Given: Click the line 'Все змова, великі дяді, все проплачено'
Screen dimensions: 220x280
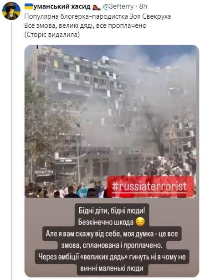Looking at the screenshot, I should click(85, 25).
